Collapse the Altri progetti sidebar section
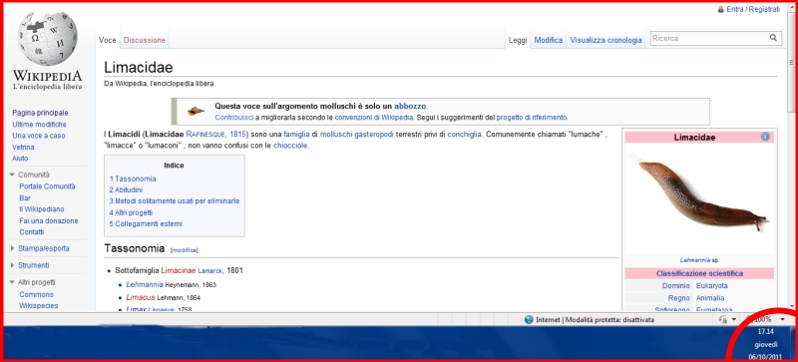This screenshot has height=362, width=798. [x=12, y=282]
